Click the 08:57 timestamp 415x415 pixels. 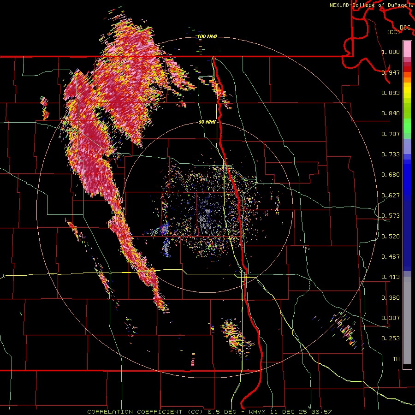(x=321, y=412)
